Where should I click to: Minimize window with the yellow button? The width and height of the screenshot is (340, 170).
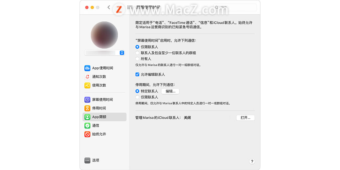click(x=92, y=7)
